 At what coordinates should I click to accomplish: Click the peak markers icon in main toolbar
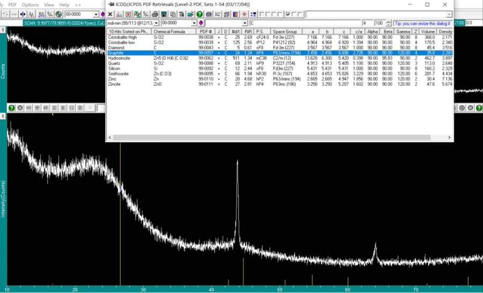pos(31,14)
